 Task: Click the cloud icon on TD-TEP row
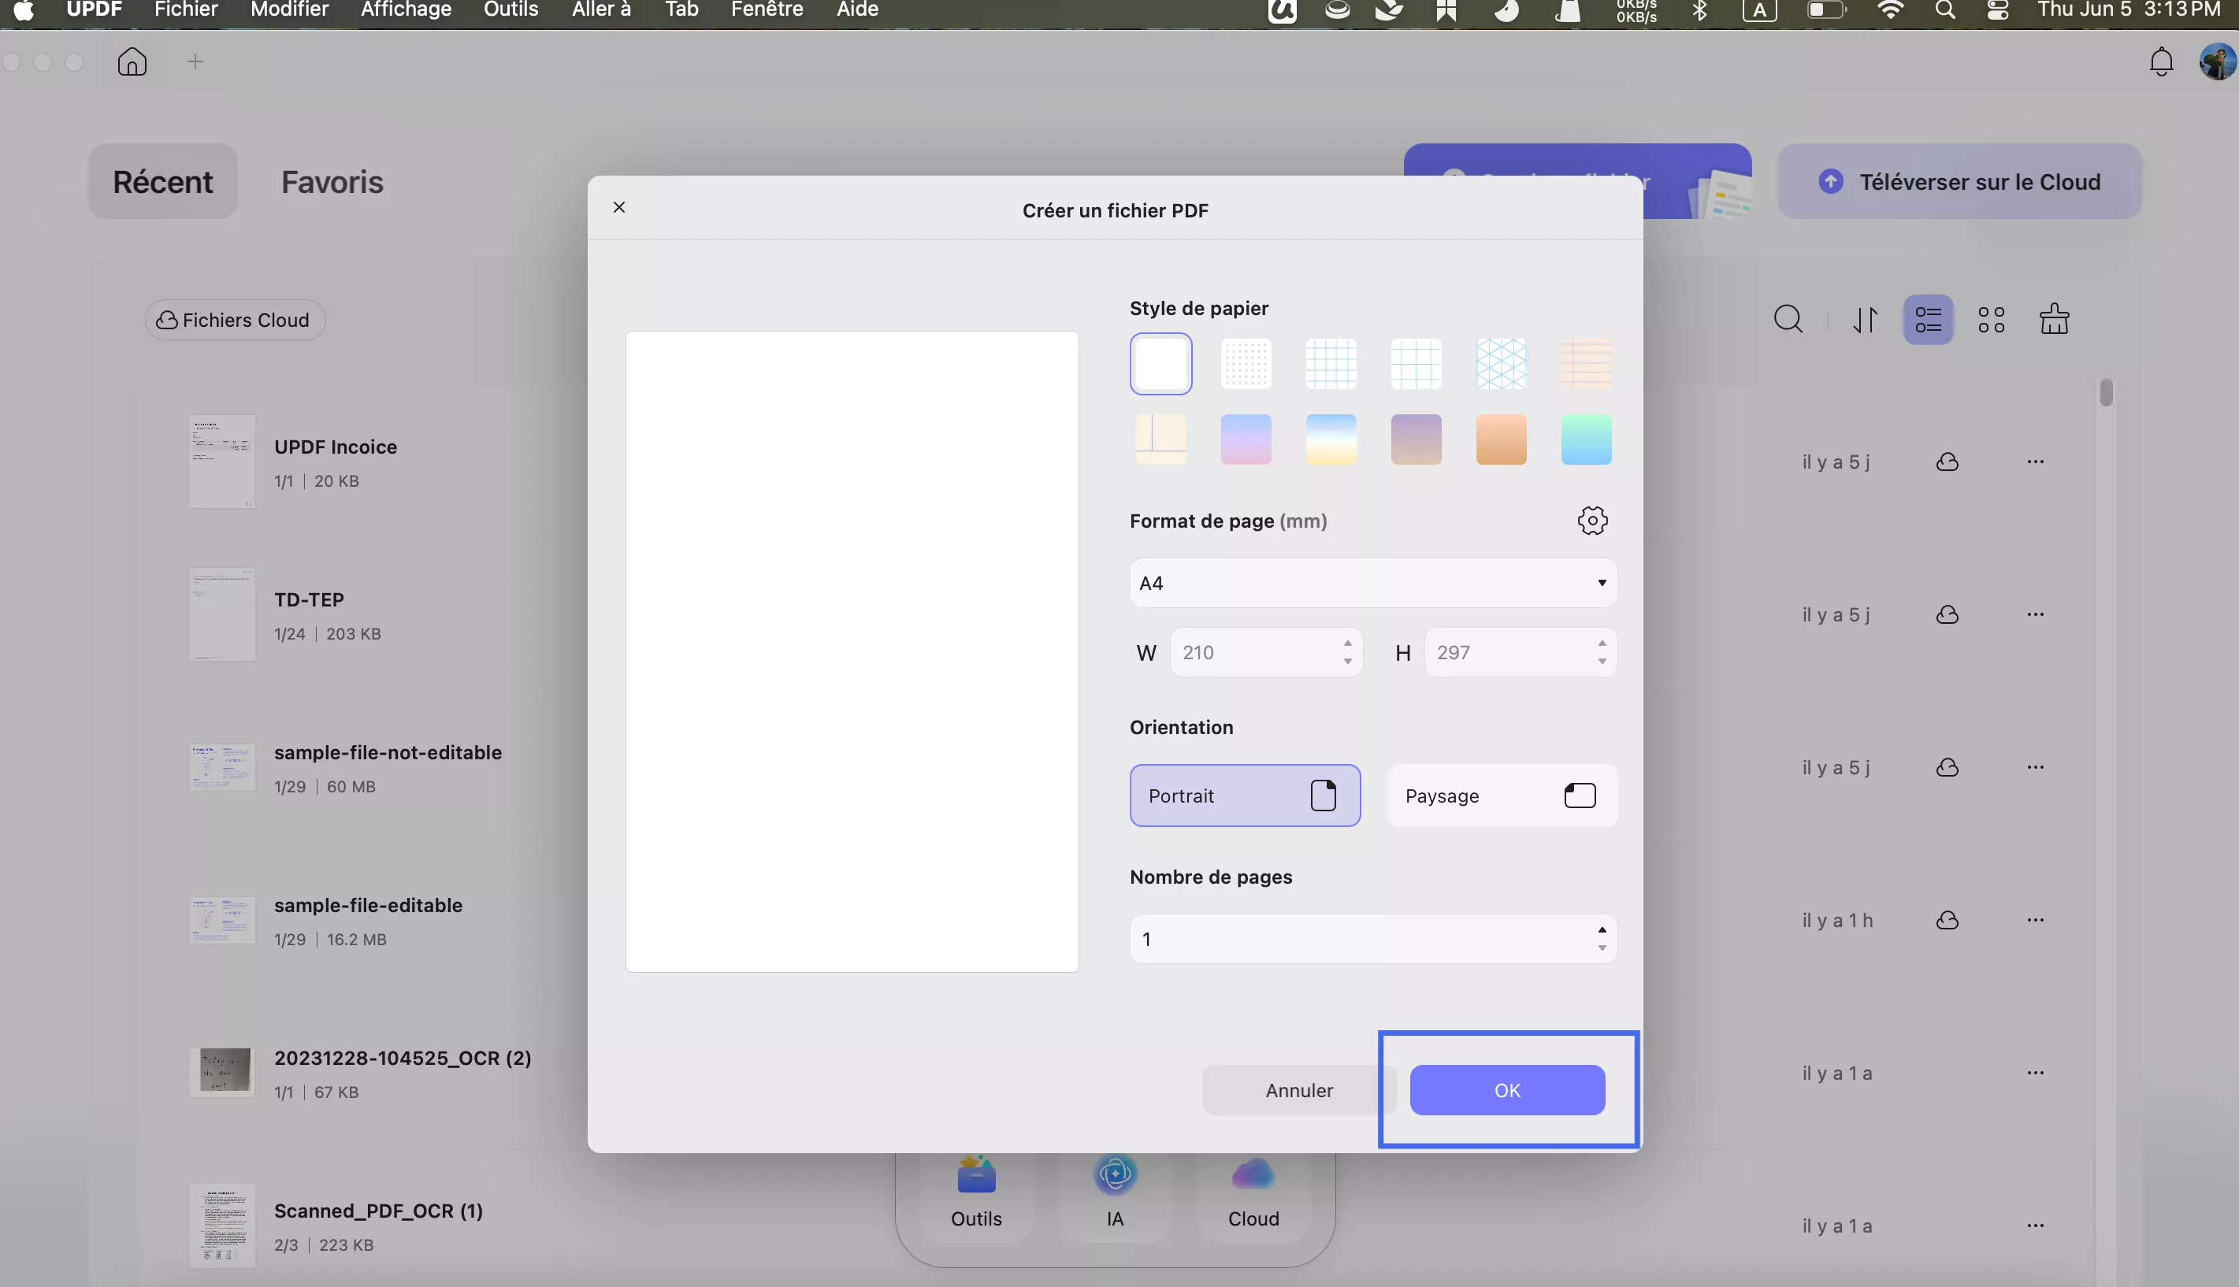tap(1948, 614)
